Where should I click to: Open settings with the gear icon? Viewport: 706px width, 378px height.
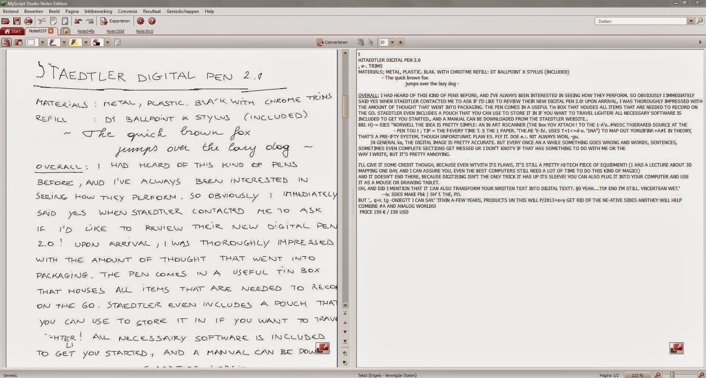(x=140, y=21)
